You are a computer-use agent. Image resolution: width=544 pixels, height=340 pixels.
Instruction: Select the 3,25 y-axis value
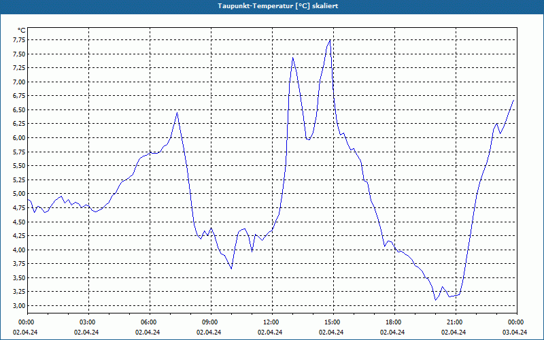[x=19, y=292]
